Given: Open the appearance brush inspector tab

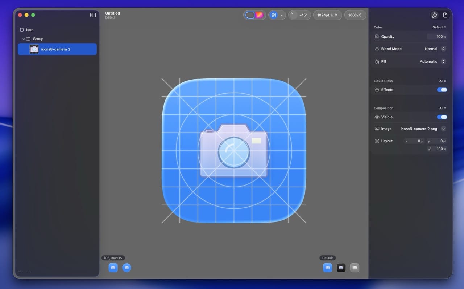Looking at the screenshot, I should (x=434, y=15).
